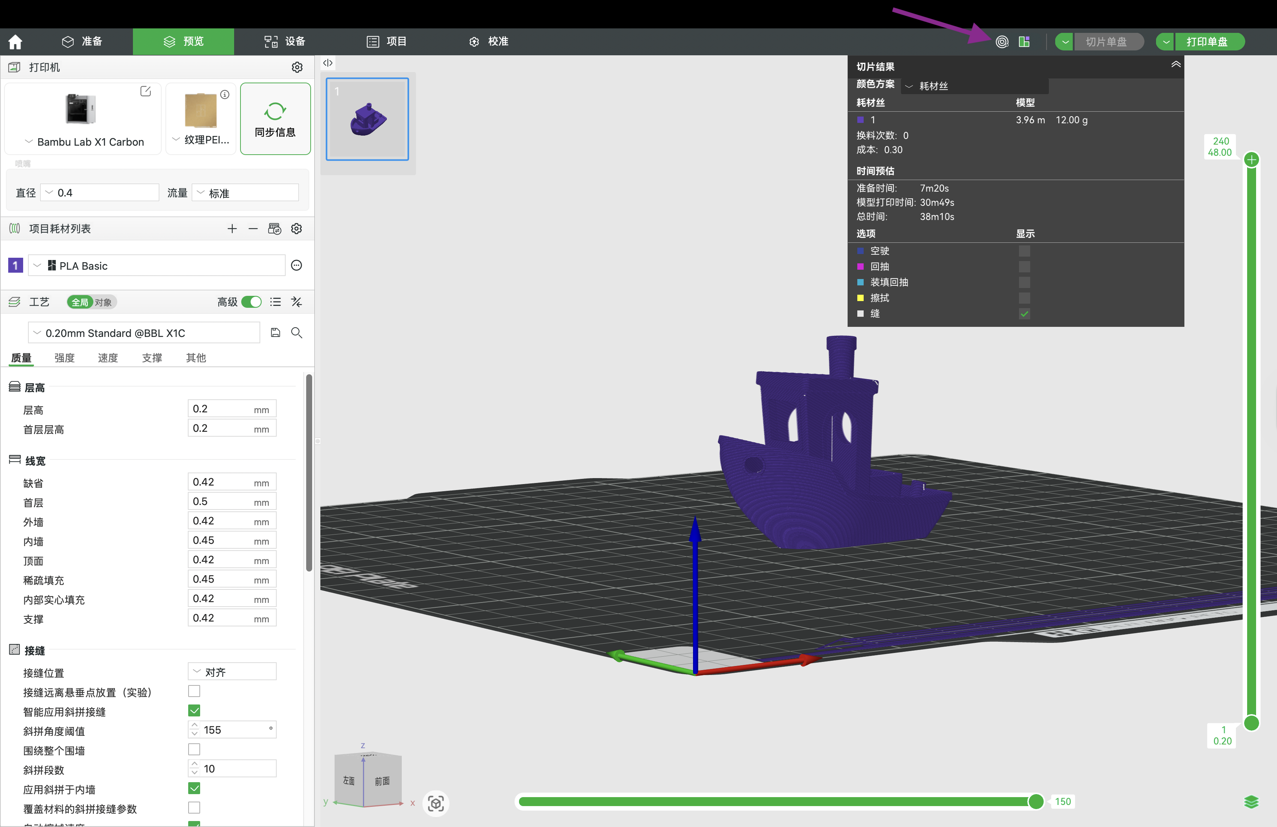Viewport: 1277px width, 827px height.
Task: Click the compare presets icon
Action: click(x=296, y=302)
